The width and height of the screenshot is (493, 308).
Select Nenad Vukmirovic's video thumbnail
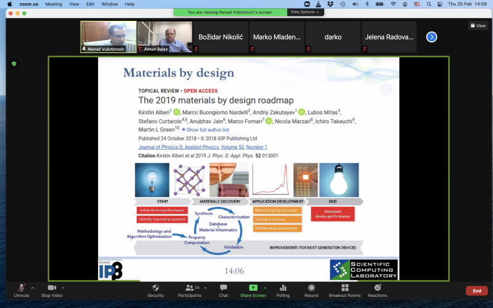(x=108, y=37)
